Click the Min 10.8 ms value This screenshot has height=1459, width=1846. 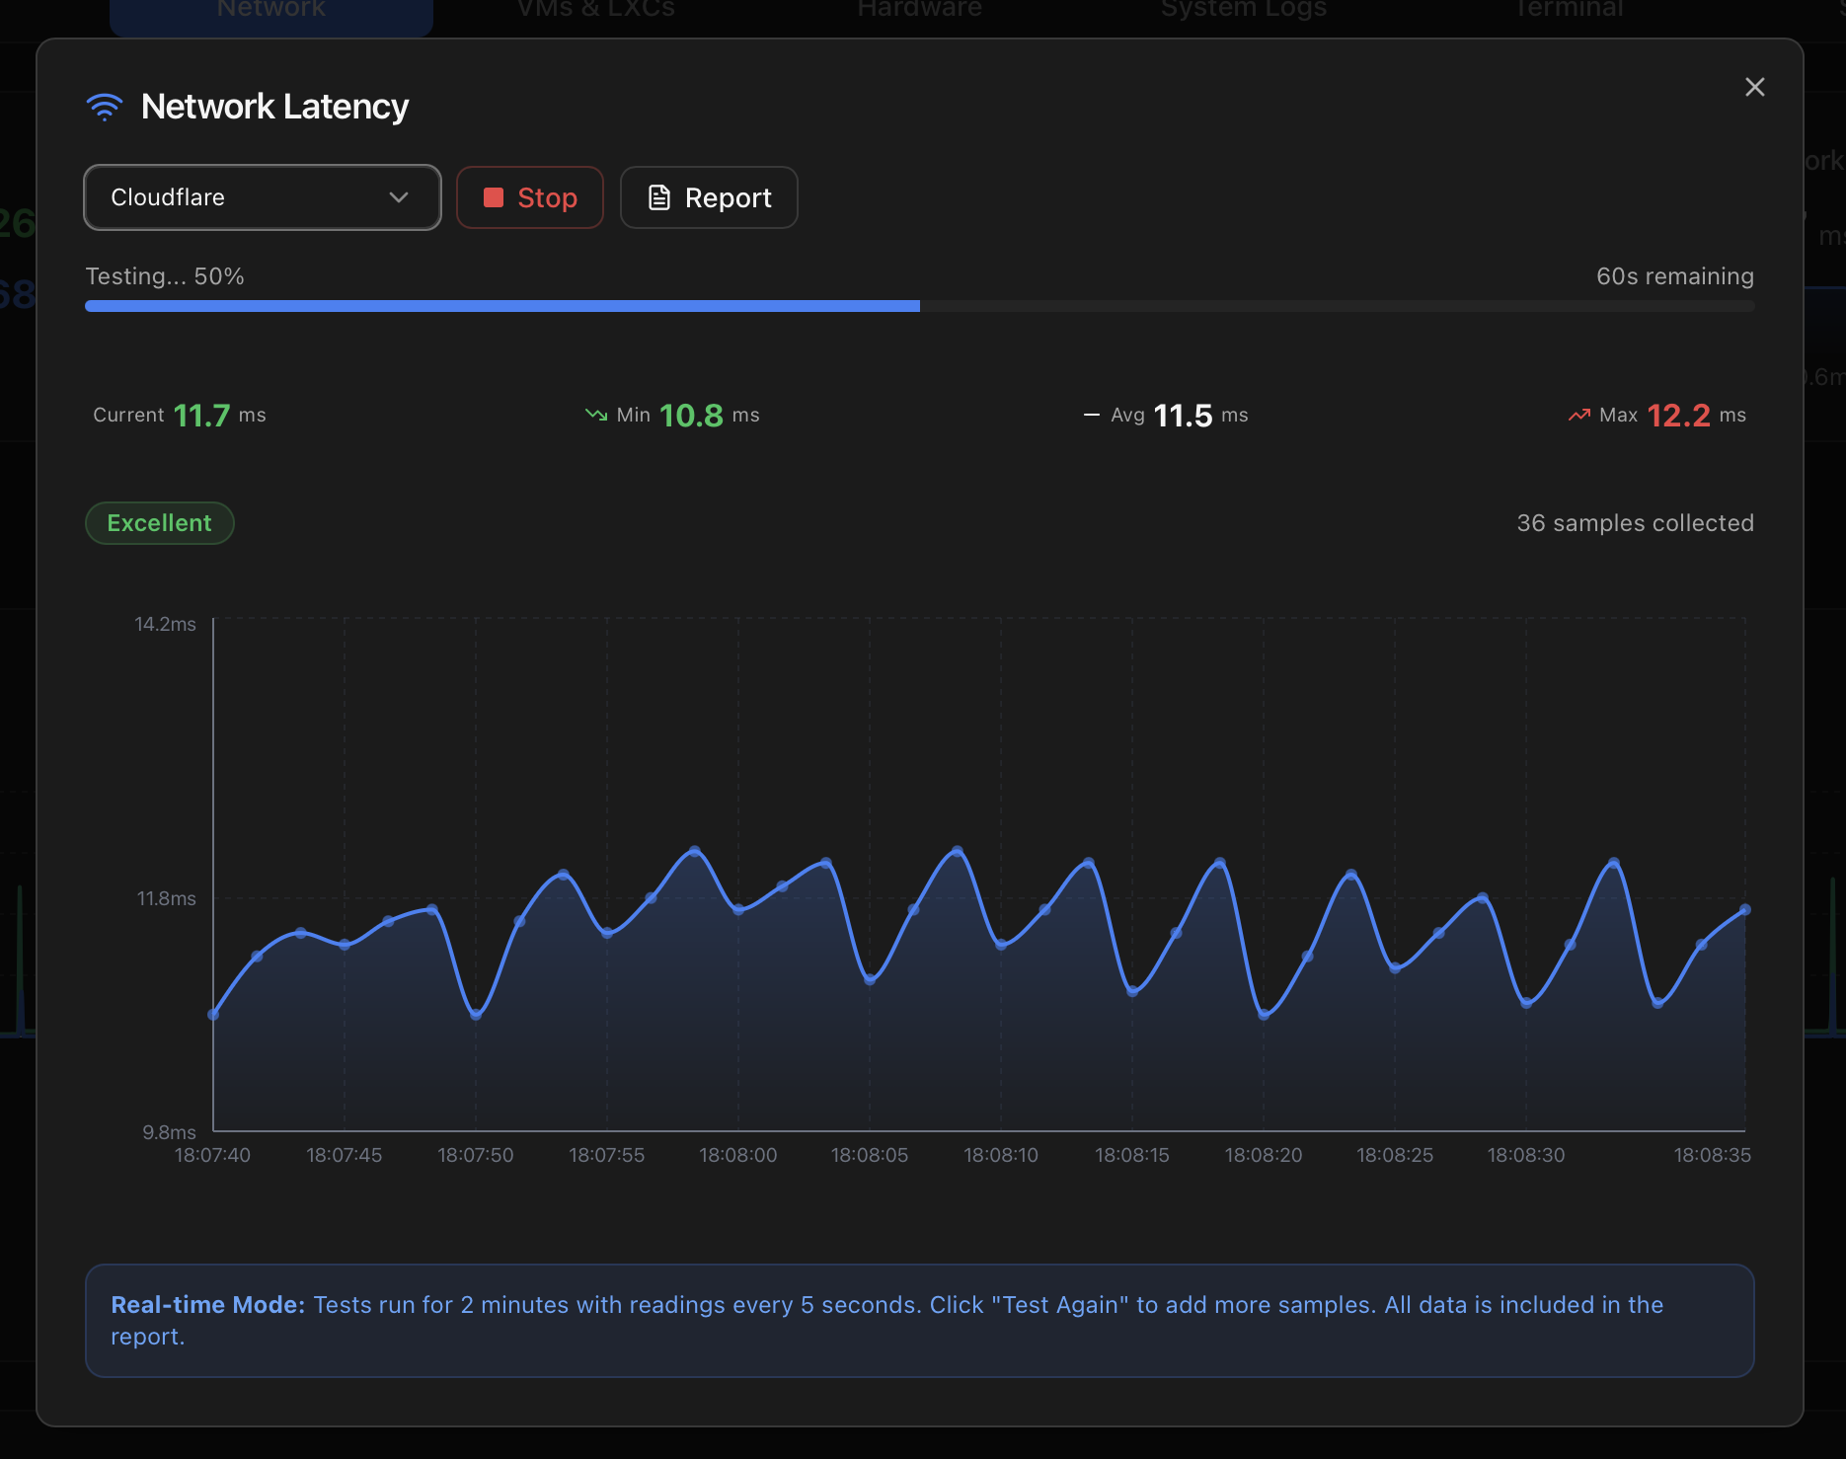pos(691,416)
